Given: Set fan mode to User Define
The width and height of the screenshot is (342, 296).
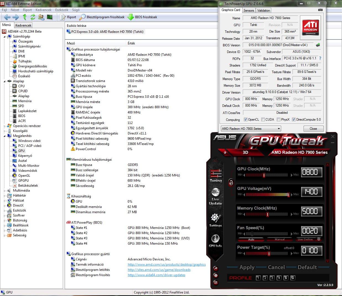Looking at the screenshot, I should 305,239.
